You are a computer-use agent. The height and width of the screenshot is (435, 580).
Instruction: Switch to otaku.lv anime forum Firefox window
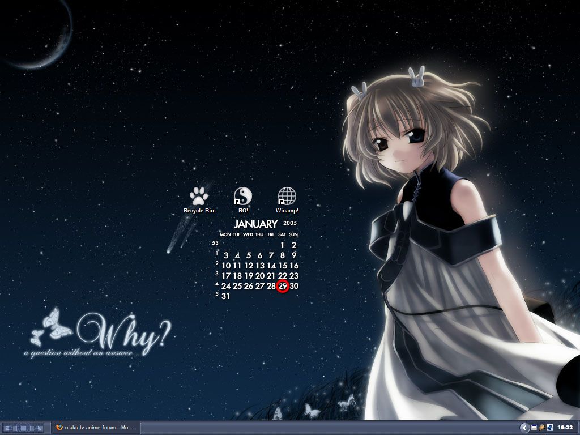click(95, 428)
